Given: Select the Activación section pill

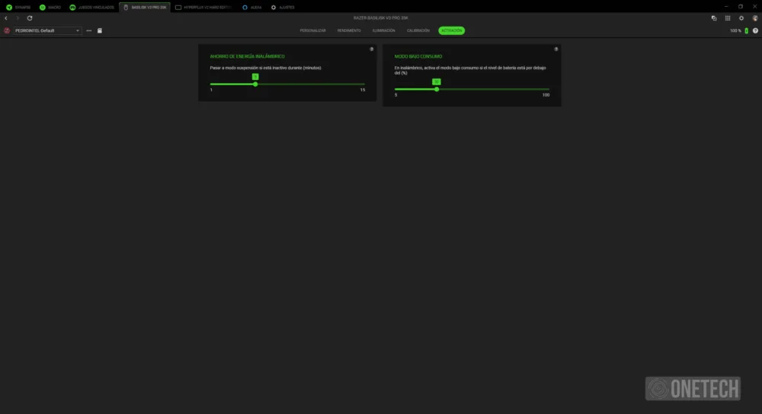Looking at the screenshot, I should [x=451, y=30].
